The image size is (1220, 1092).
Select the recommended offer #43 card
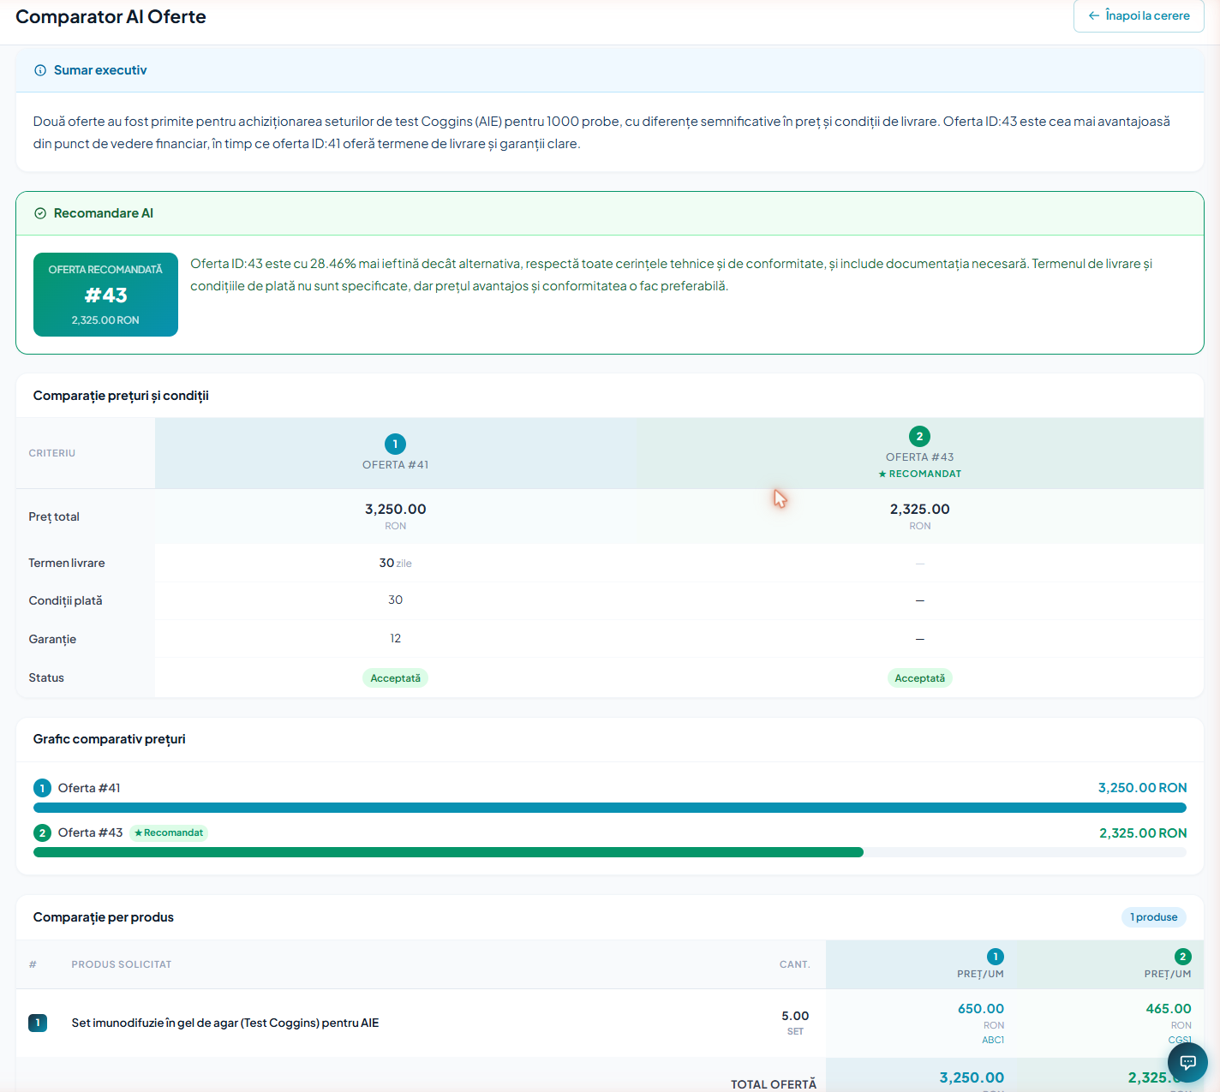click(105, 295)
